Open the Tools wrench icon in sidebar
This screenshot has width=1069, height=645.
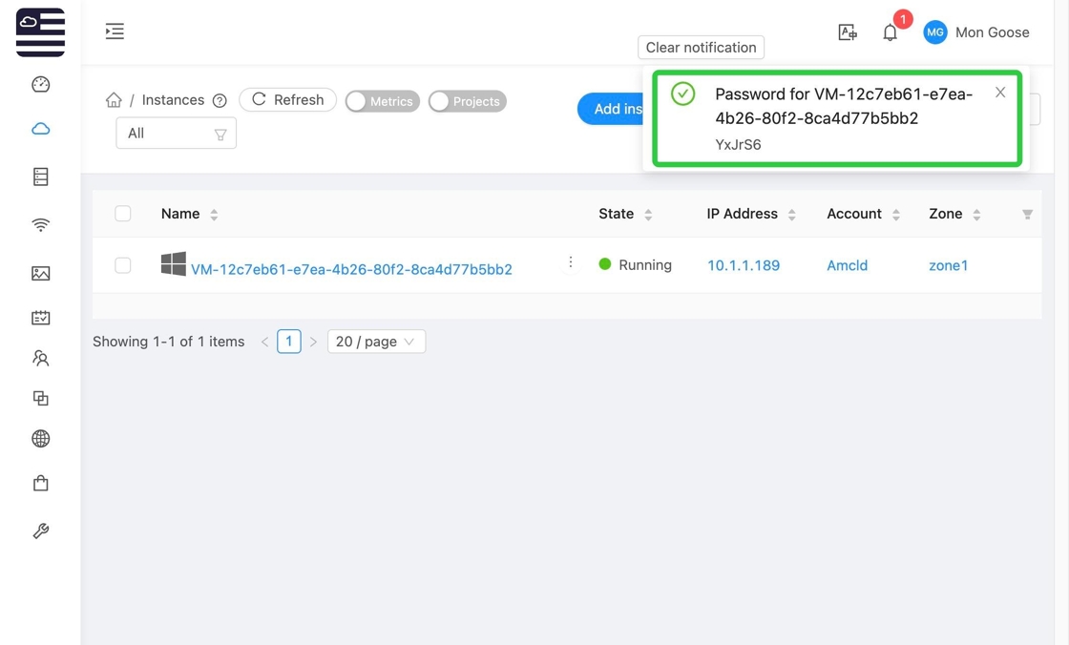pos(40,531)
